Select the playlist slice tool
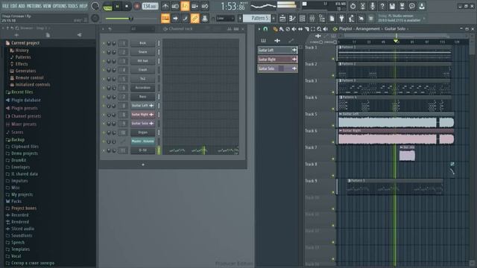The width and height of the screenshot is (477, 268). pyautogui.click(x=306, y=29)
